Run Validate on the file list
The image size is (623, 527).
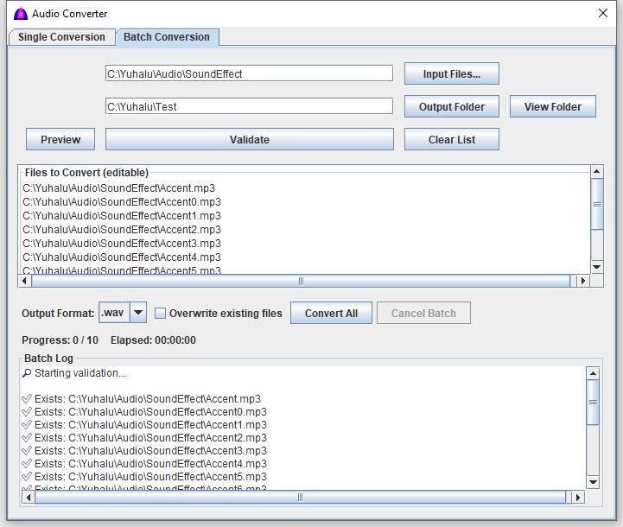tap(250, 139)
